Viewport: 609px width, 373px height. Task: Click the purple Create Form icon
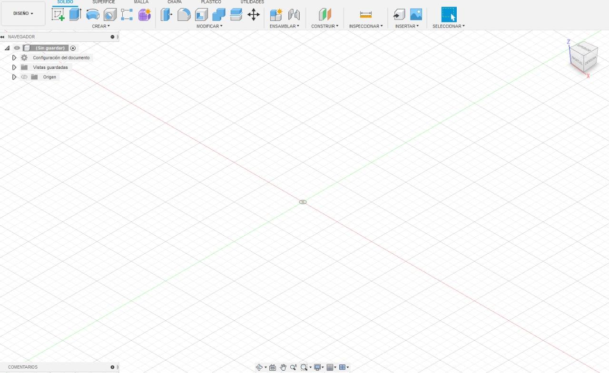(x=145, y=15)
